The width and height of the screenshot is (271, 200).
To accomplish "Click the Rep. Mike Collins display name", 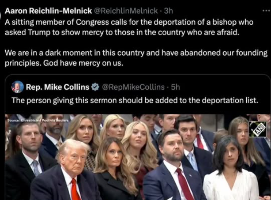I will tap(58, 87).
